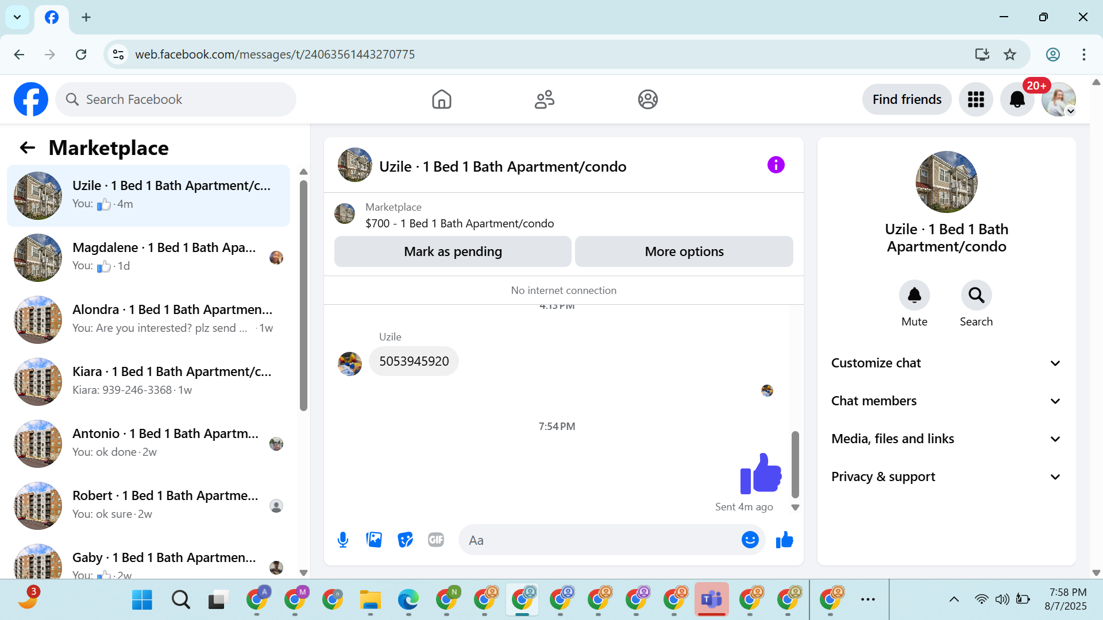Open Magdalene 1 Bed 1 Bath conversation

click(148, 257)
